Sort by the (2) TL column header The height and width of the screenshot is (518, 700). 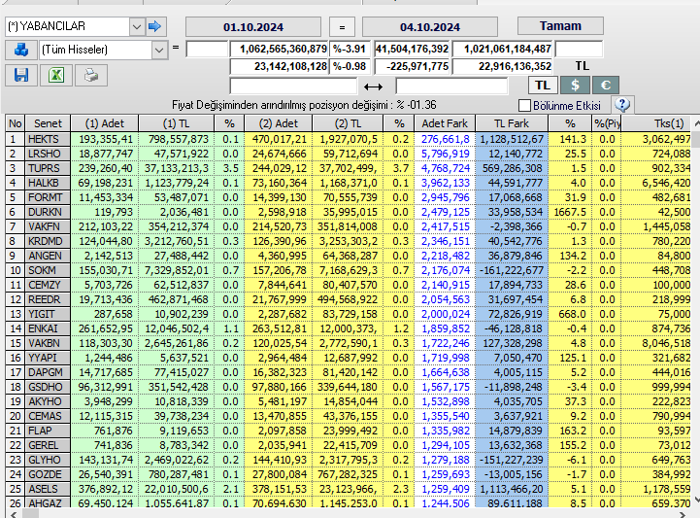(x=348, y=123)
